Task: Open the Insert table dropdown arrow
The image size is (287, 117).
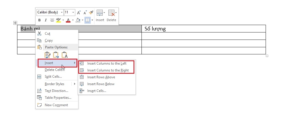Action: pos(104,13)
